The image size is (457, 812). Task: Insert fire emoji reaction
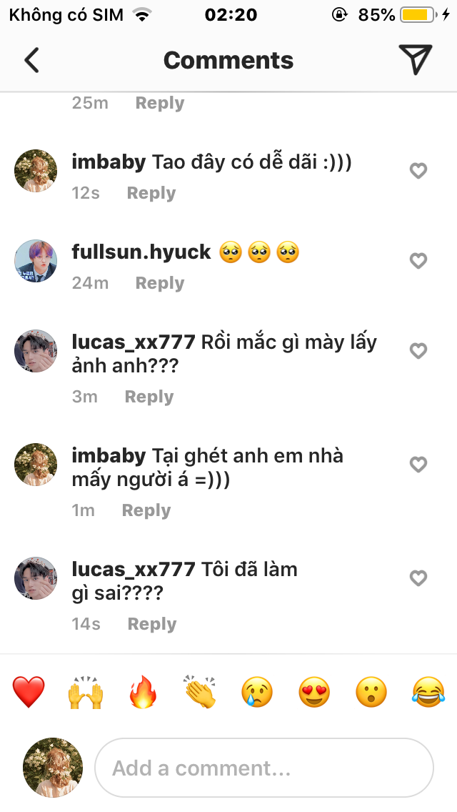pos(143,693)
